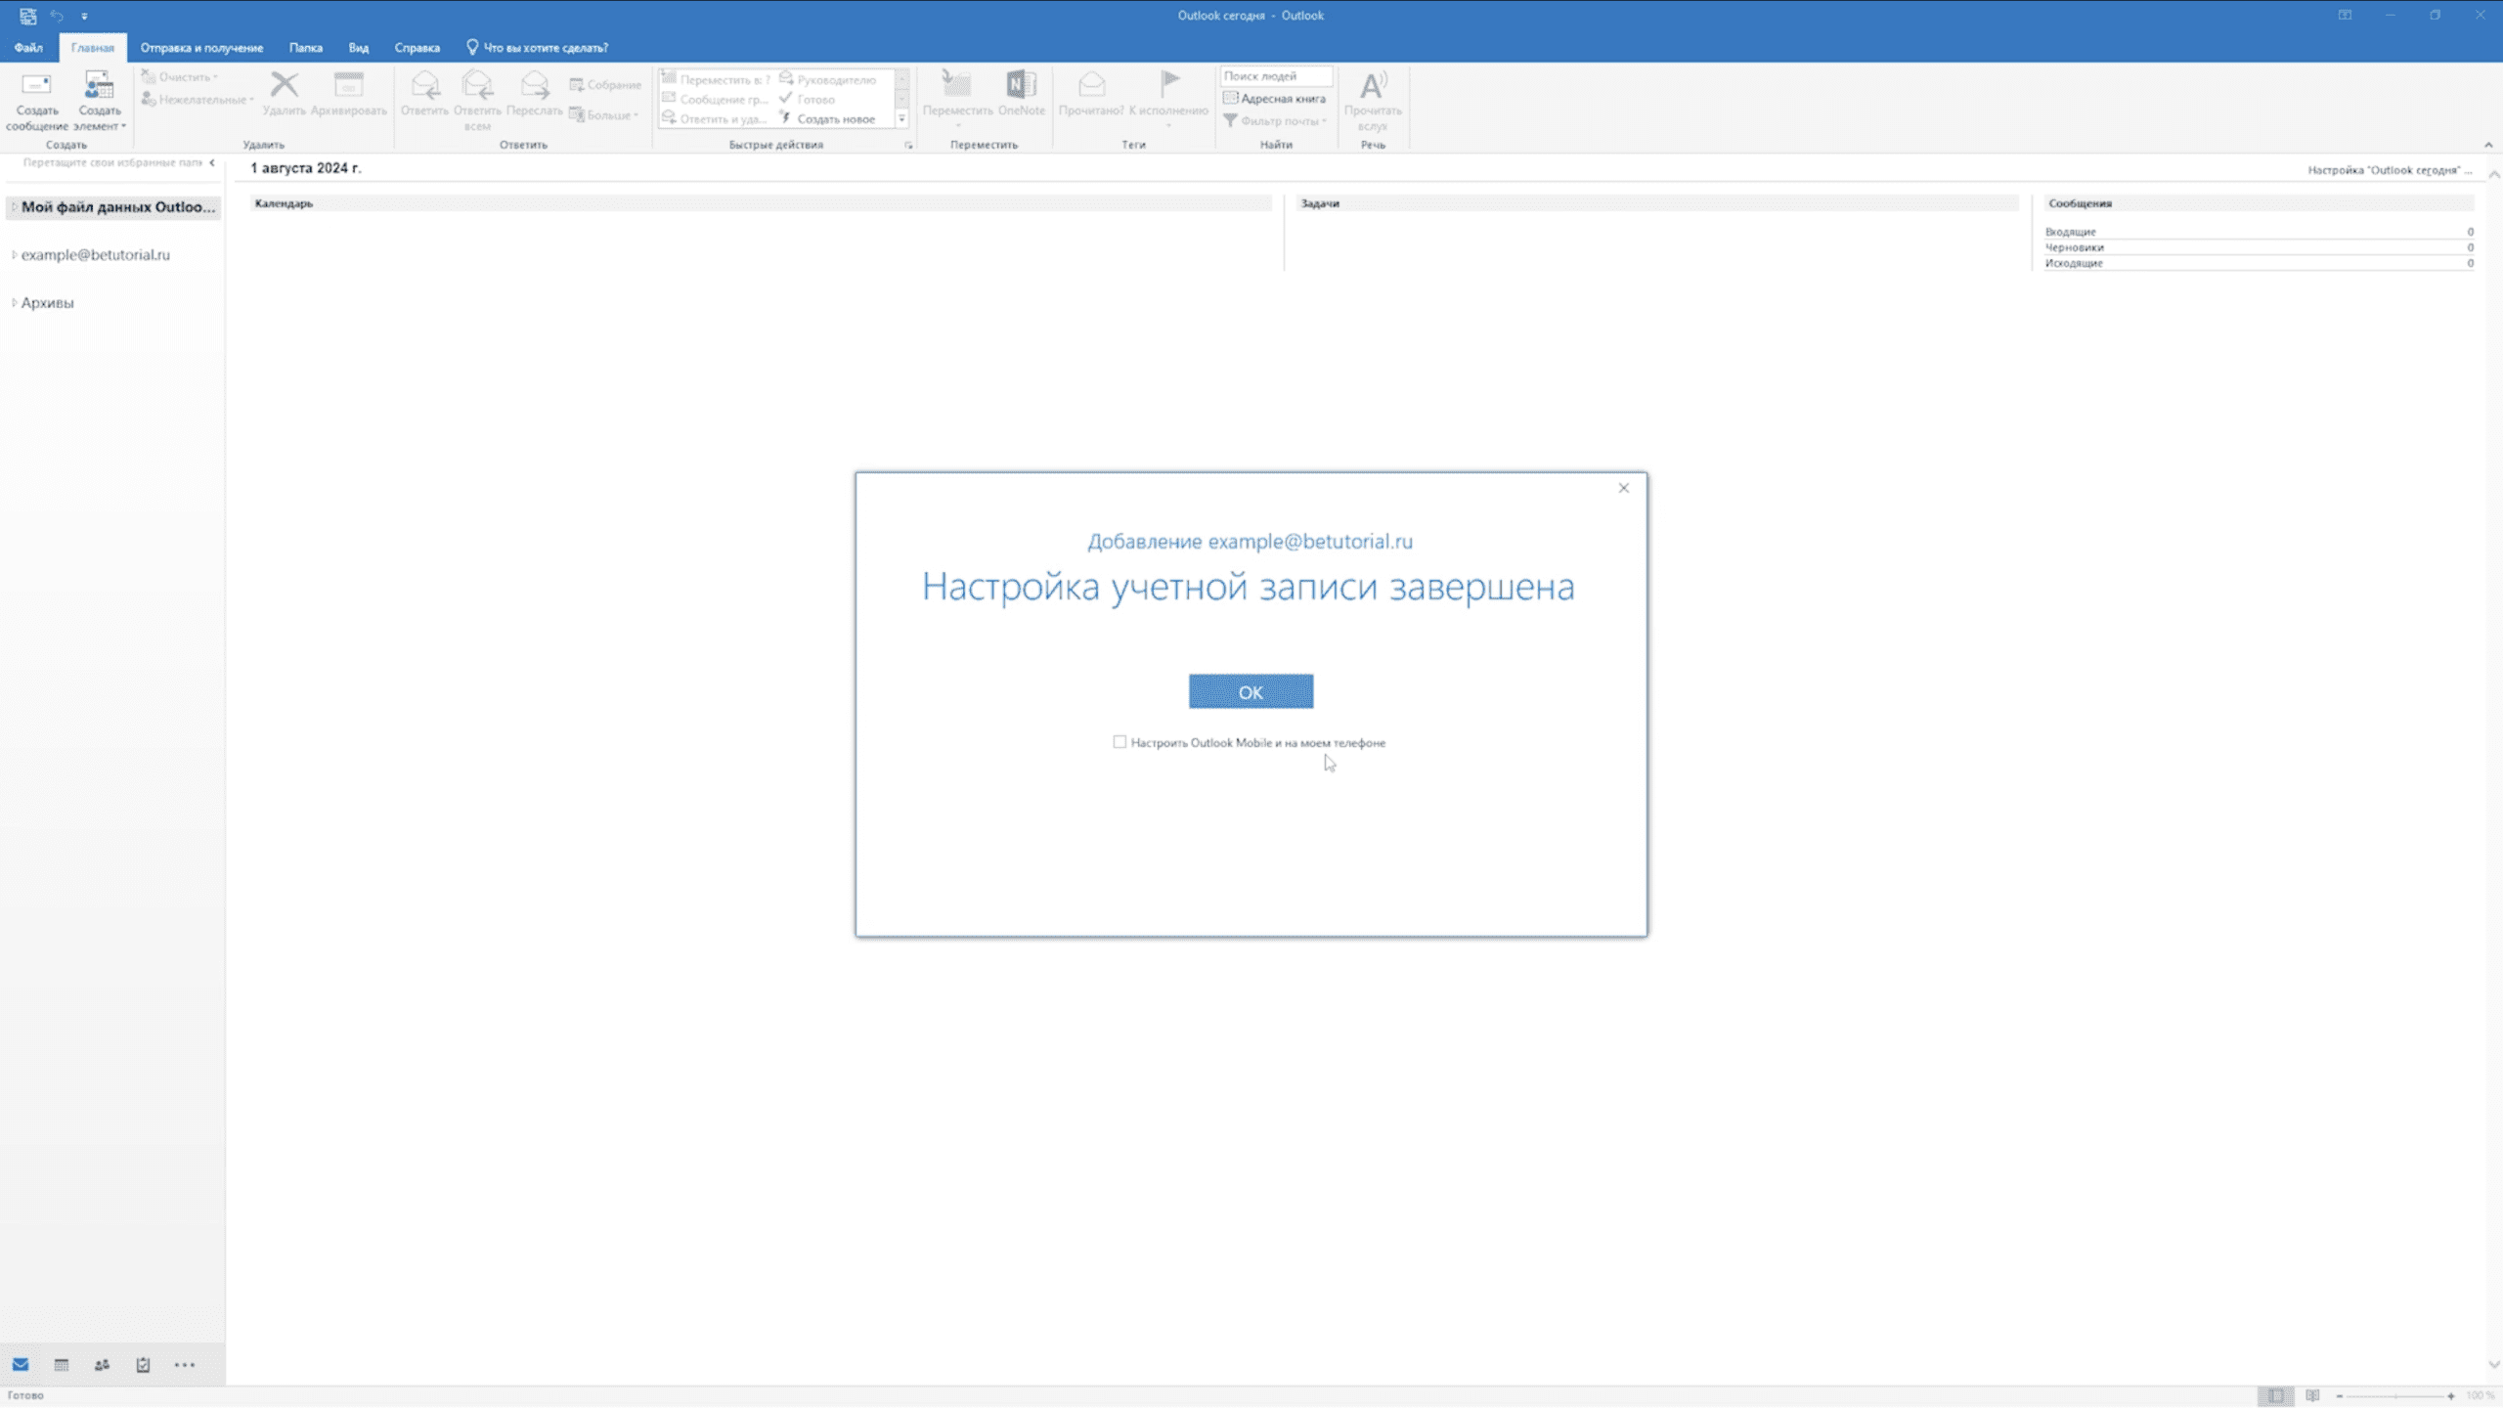Open Outlook Today customization link
The image size is (2503, 1408).
[x=2388, y=170]
